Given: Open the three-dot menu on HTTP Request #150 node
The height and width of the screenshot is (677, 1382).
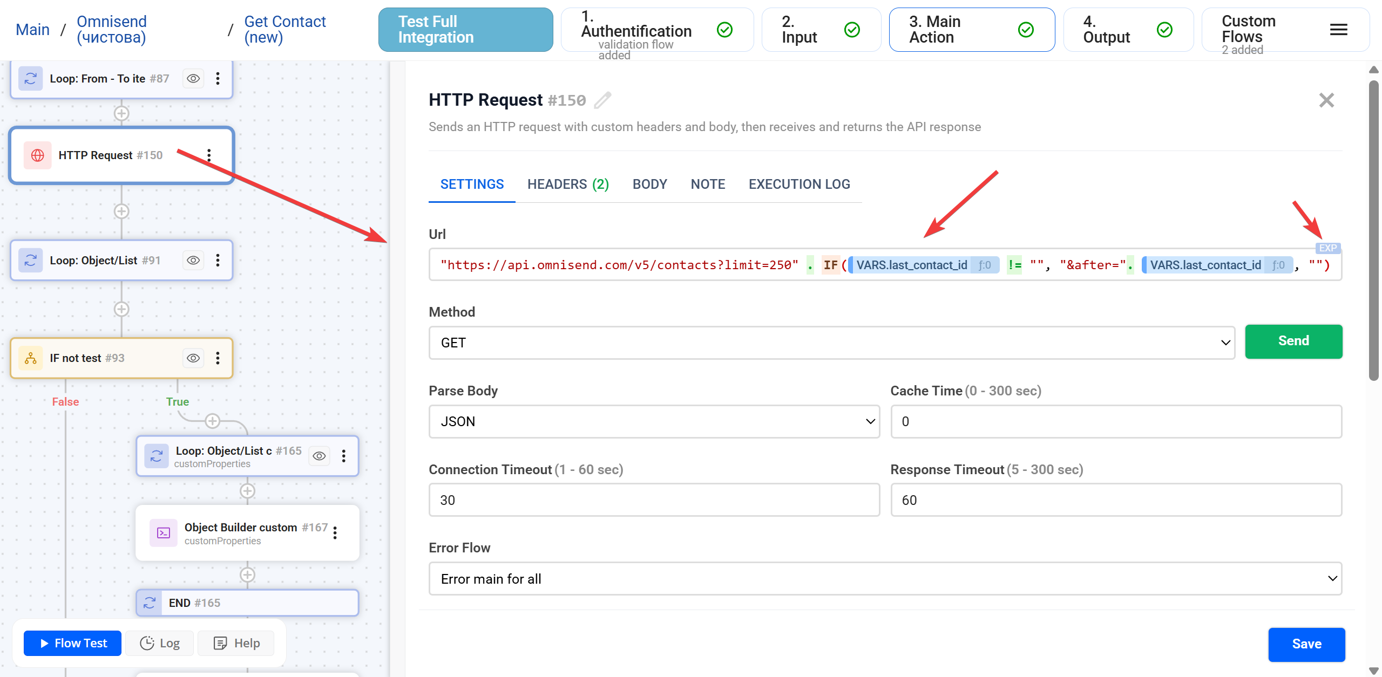Looking at the screenshot, I should [209, 155].
